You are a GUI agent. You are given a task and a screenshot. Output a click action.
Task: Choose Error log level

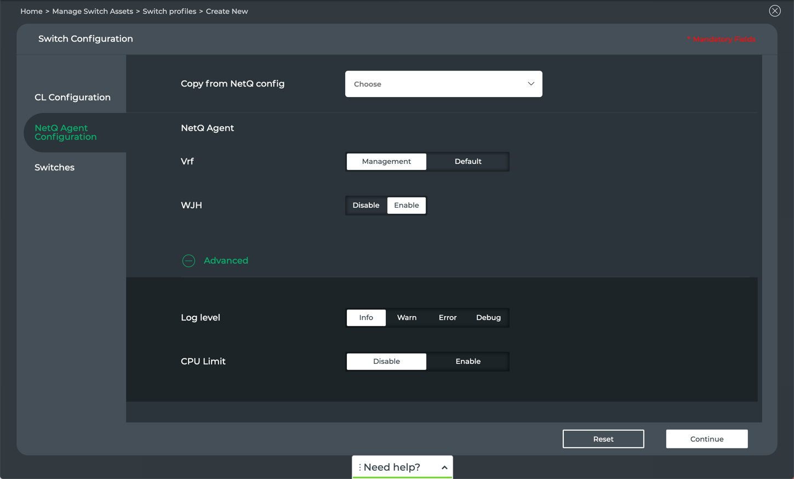coord(447,318)
